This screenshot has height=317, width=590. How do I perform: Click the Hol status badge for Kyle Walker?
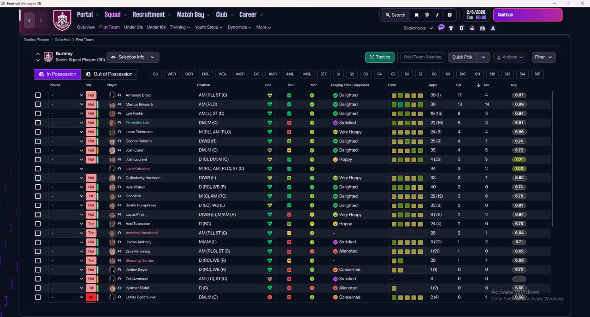tap(91, 187)
